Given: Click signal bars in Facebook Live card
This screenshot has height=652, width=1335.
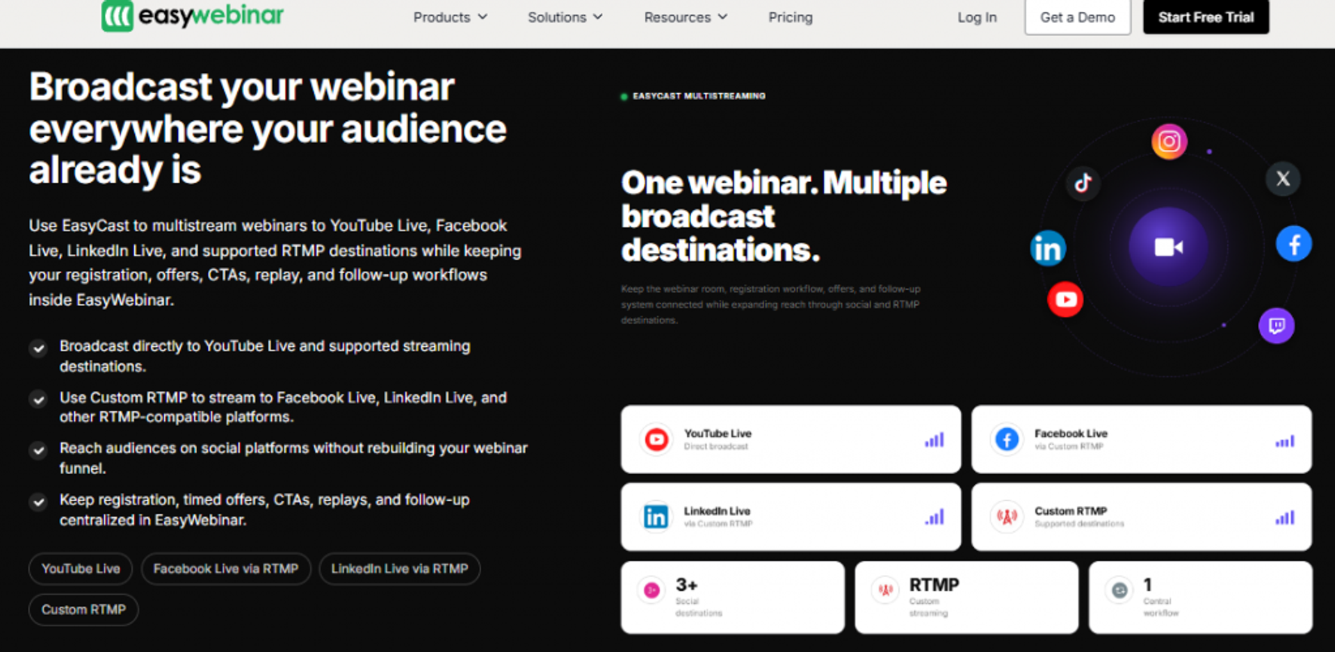Looking at the screenshot, I should point(1285,441).
